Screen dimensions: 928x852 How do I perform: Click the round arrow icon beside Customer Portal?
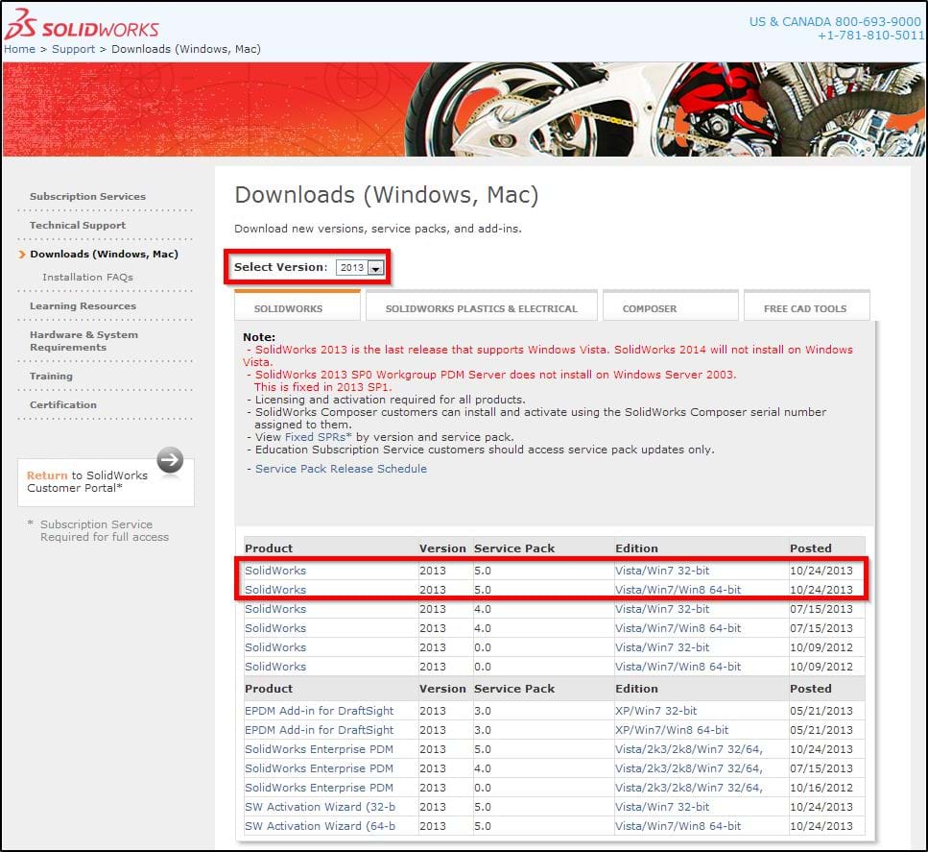(170, 460)
